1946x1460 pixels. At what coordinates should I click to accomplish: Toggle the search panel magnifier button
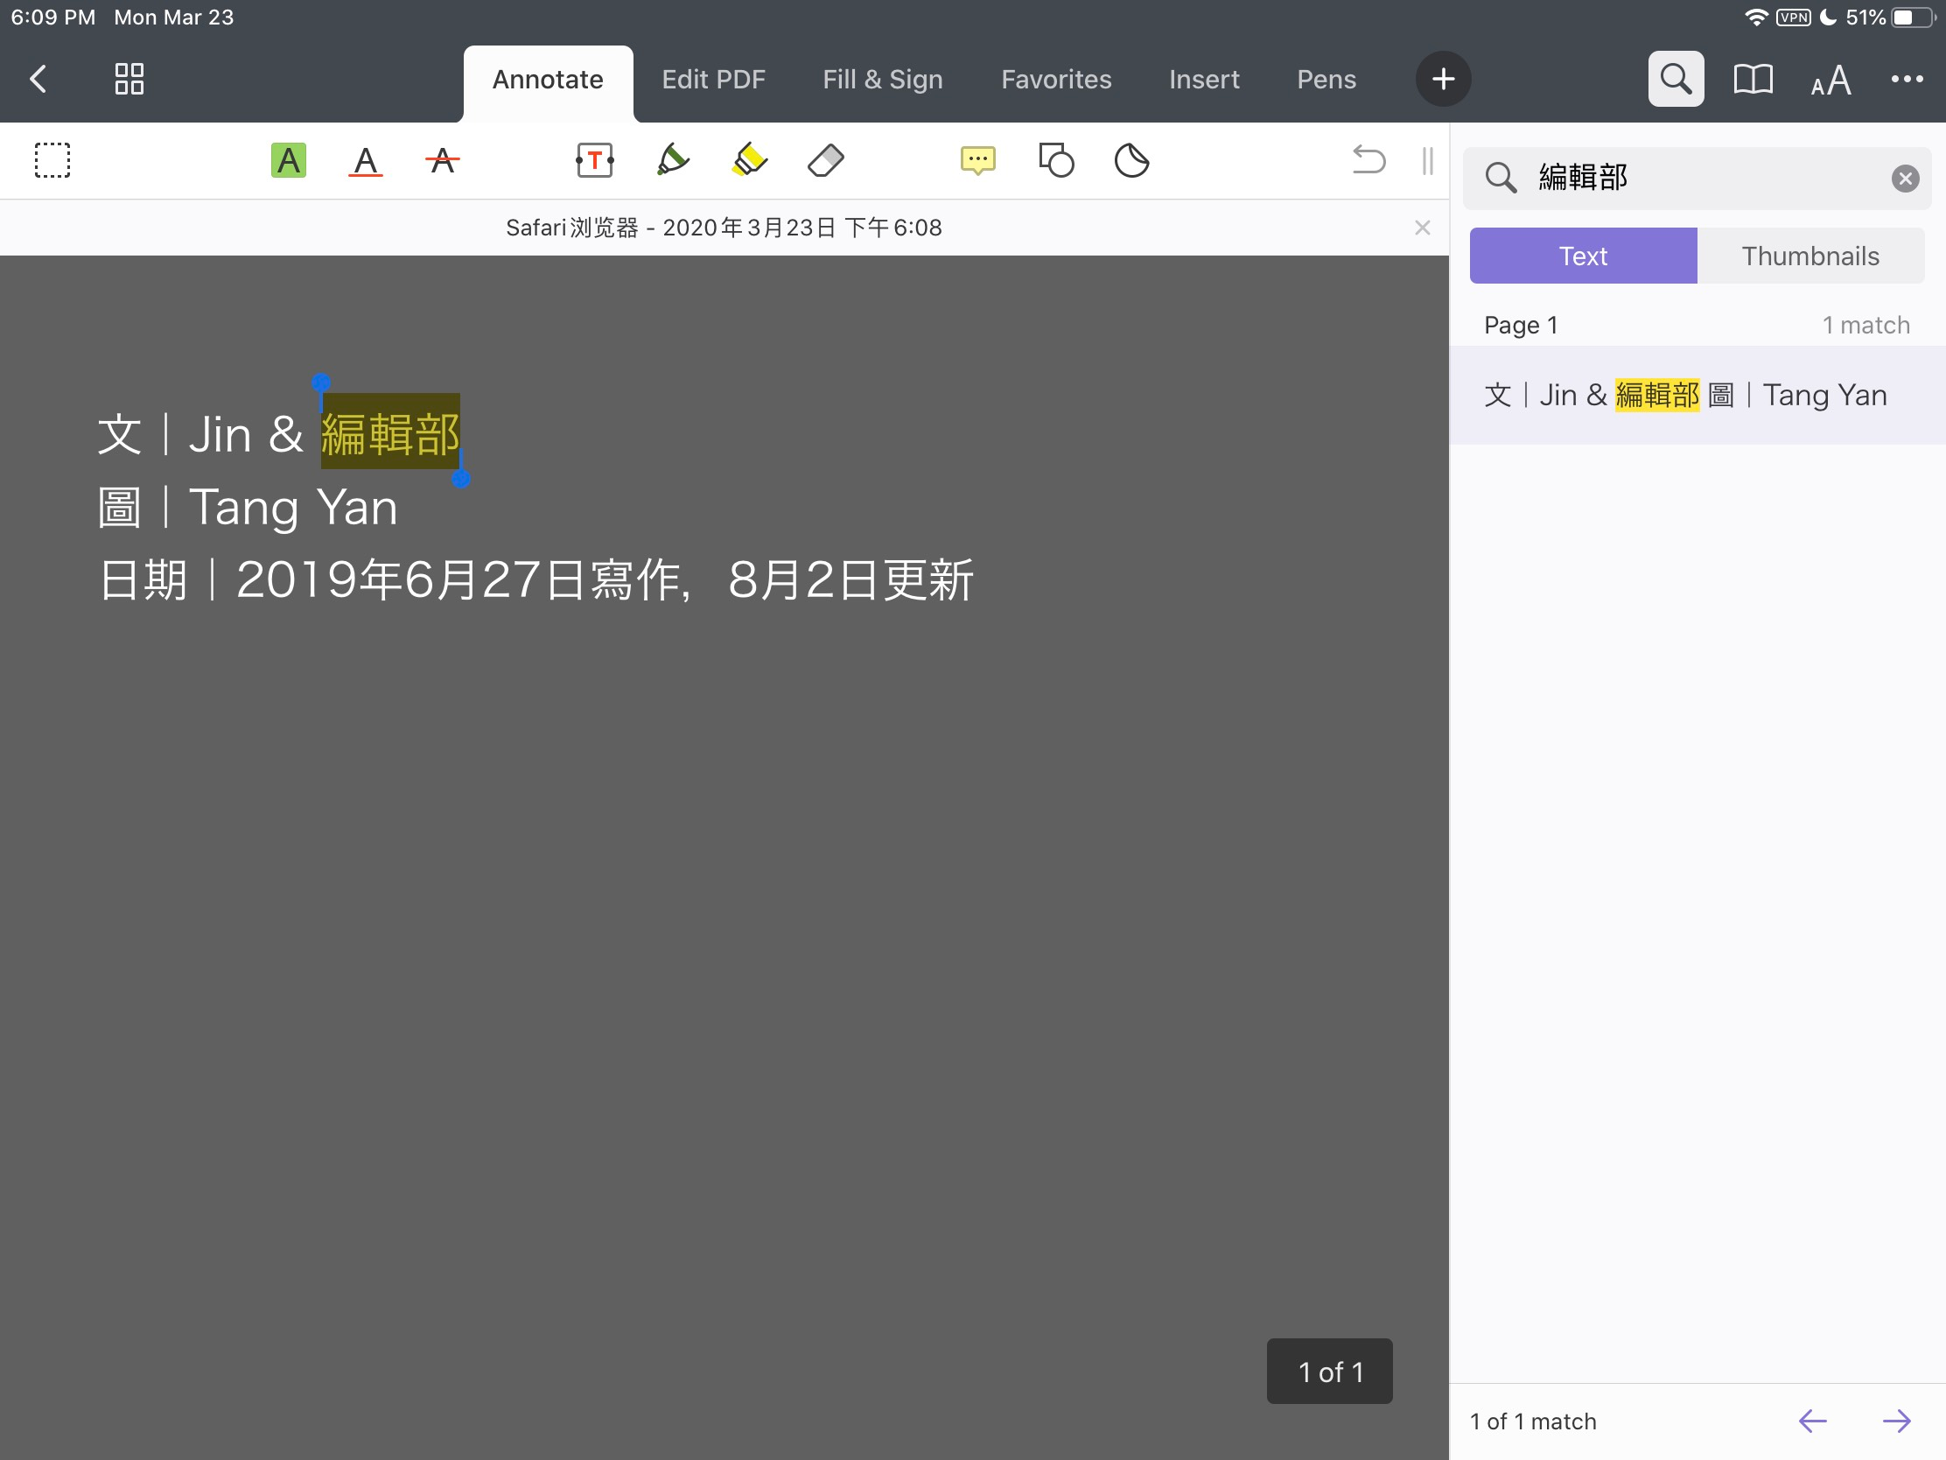[x=1675, y=79]
